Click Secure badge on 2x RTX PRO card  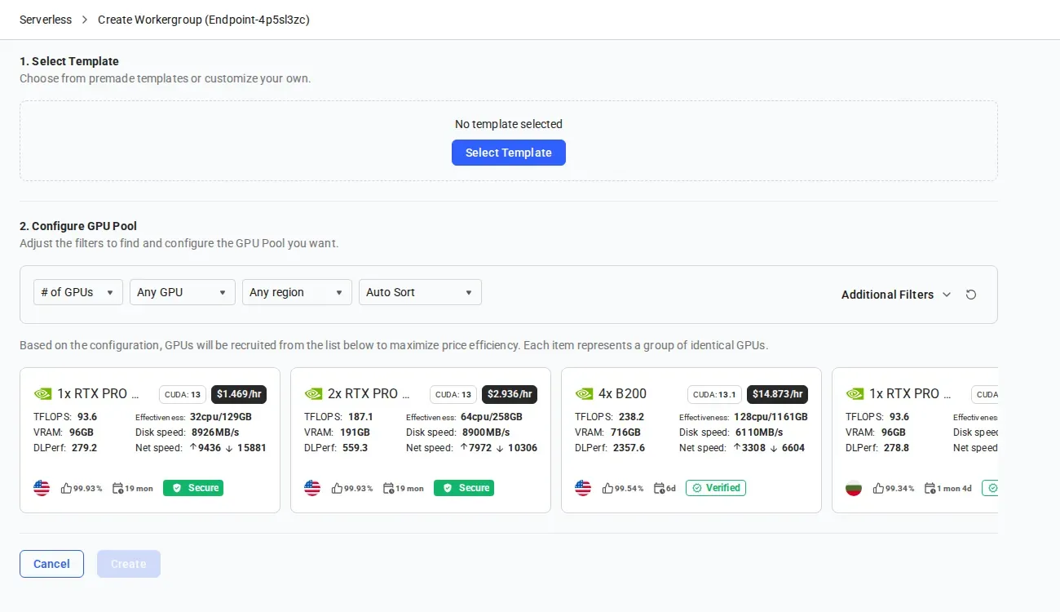464,488
